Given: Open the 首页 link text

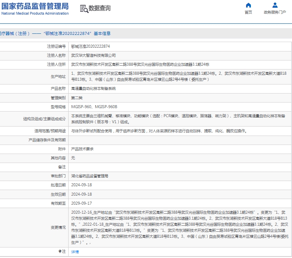Looking at the screenshot, I should click(x=248, y=12).
